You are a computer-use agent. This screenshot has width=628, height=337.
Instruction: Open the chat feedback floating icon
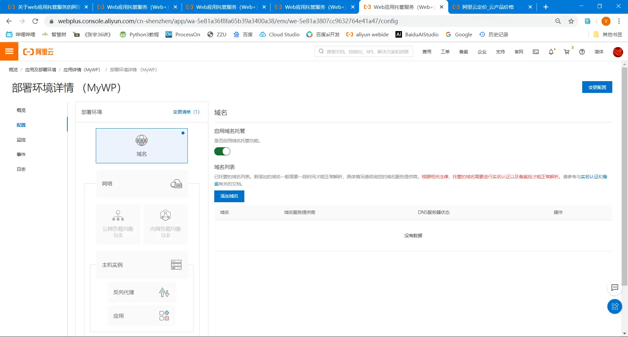(x=615, y=288)
